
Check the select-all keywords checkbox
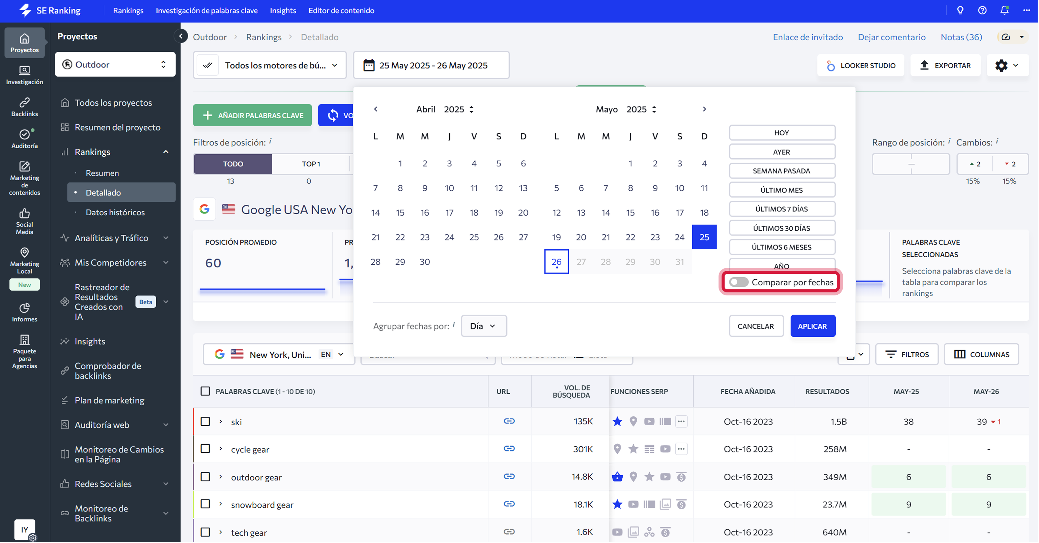click(x=205, y=391)
